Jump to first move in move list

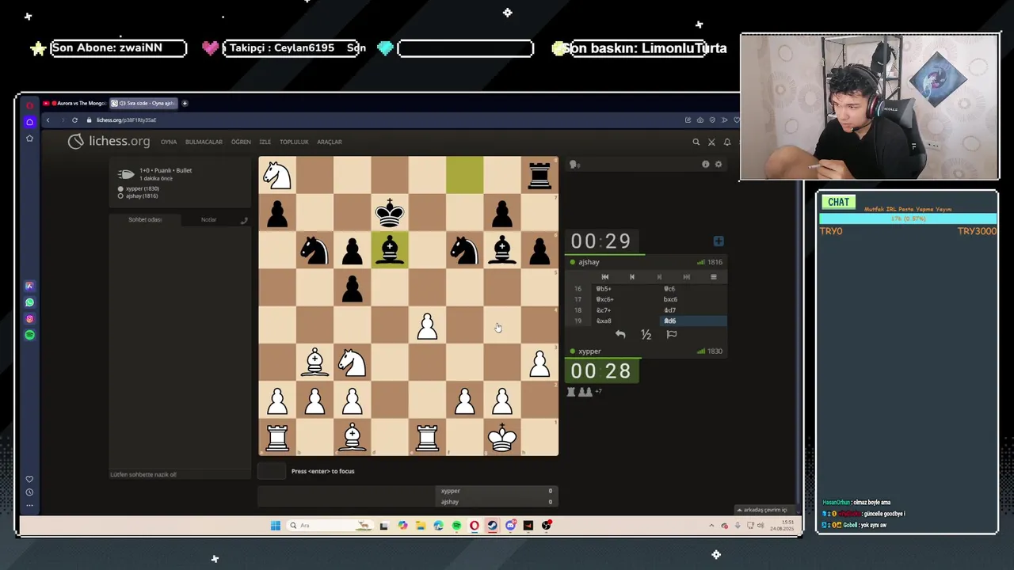(605, 277)
